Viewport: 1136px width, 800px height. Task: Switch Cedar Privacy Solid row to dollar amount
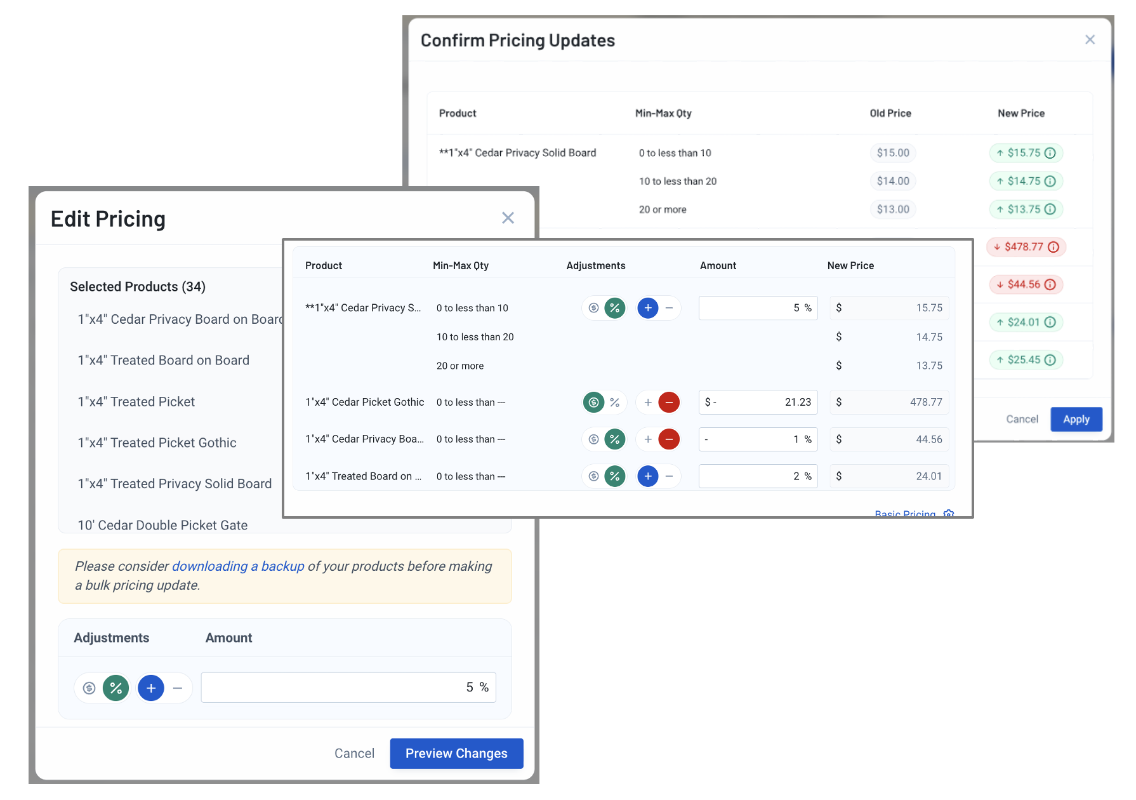coord(593,308)
